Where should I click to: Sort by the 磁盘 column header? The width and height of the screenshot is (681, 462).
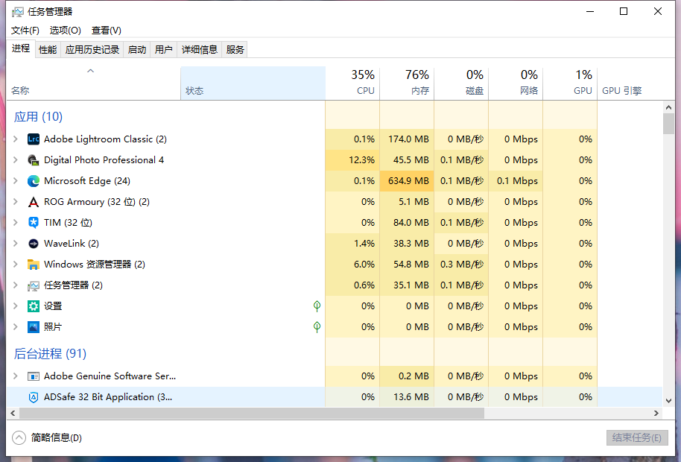pyautogui.click(x=461, y=83)
